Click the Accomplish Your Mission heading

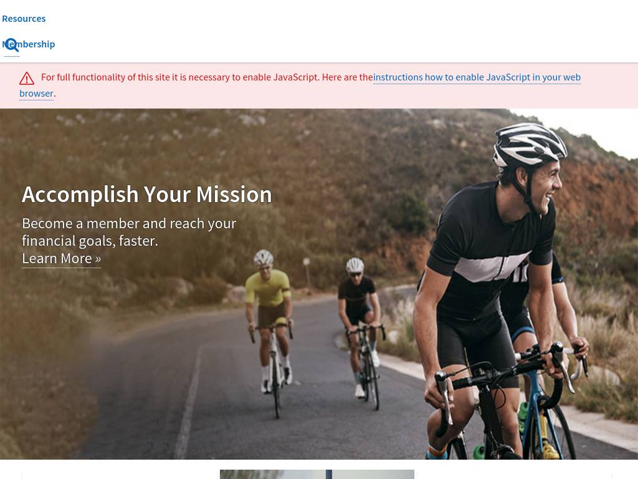point(147,195)
